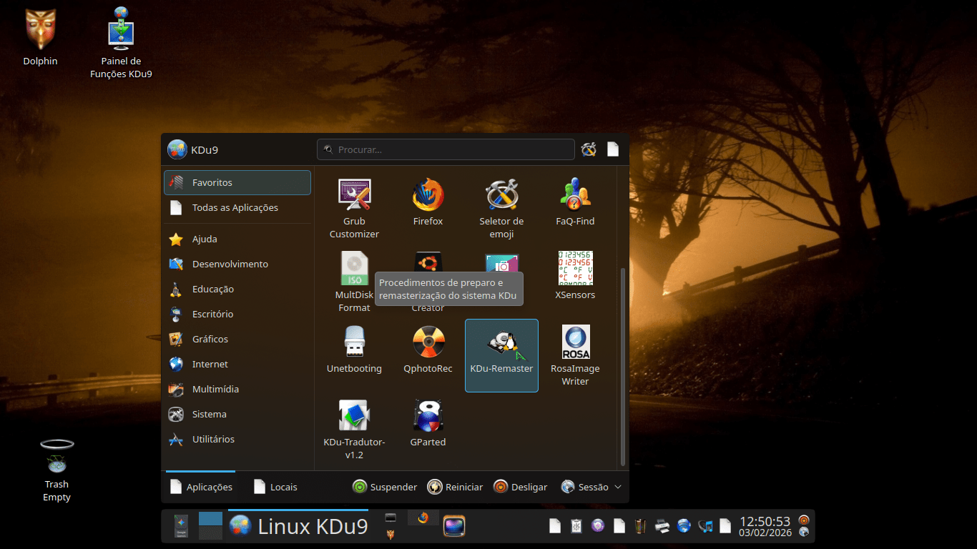Click the Procurar search field
Screen dimensions: 977x549
(446, 149)
